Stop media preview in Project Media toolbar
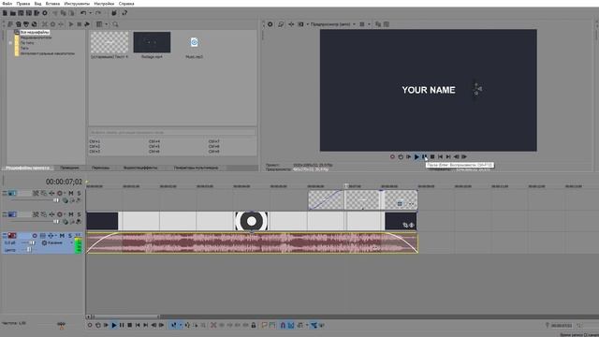This screenshot has height=337, width=599. click(x=79, y=24)
